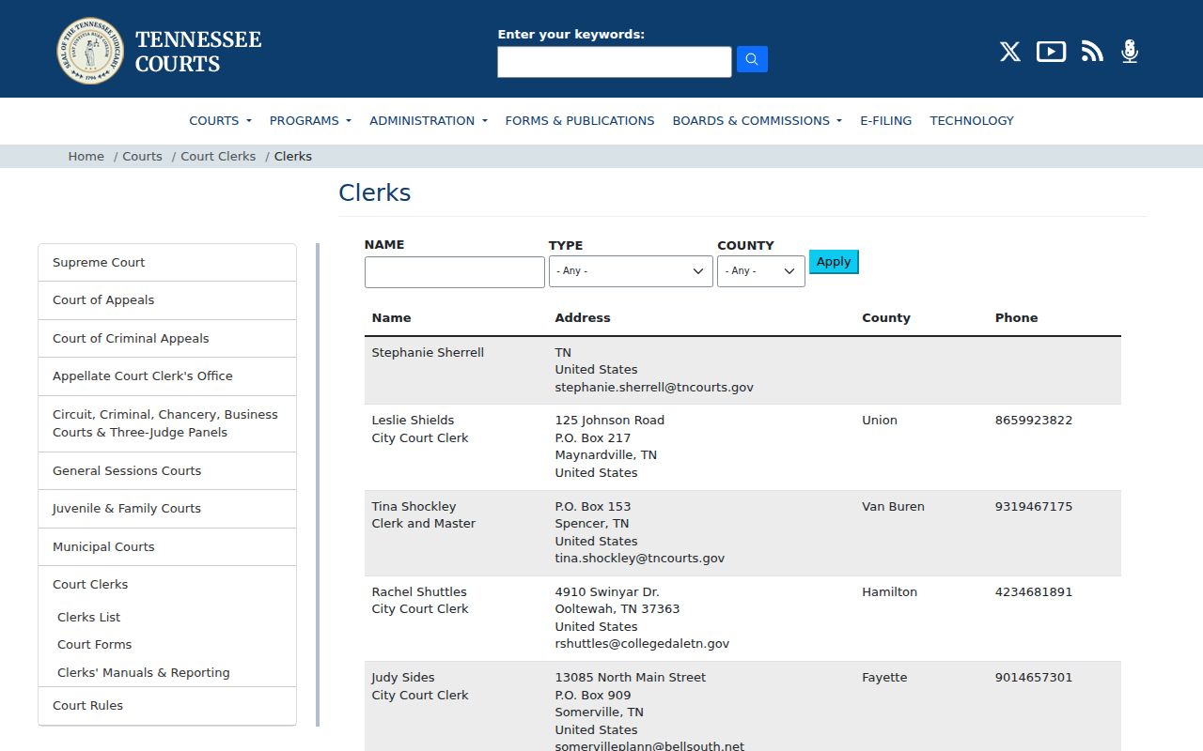
Task: Click the Courts breadcrumb
Action: pyautogui.click(x=142, y=157)
